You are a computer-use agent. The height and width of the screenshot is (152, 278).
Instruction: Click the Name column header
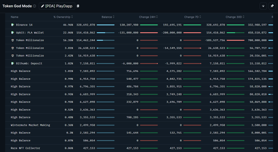coord(15,17)
